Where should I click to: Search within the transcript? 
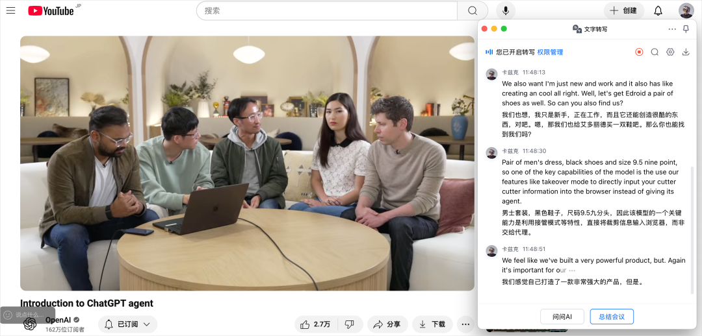(655, 53)
